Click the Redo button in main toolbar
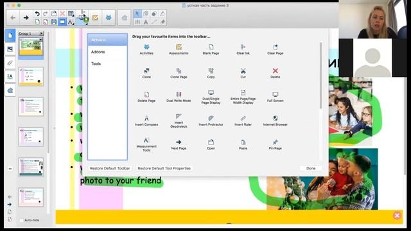Image resolution: width=411 pixels, height=231 pixels. [x=46, y=13]
